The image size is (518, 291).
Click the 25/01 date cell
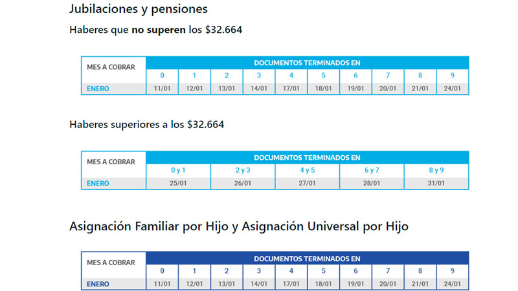tap(178, 184)
